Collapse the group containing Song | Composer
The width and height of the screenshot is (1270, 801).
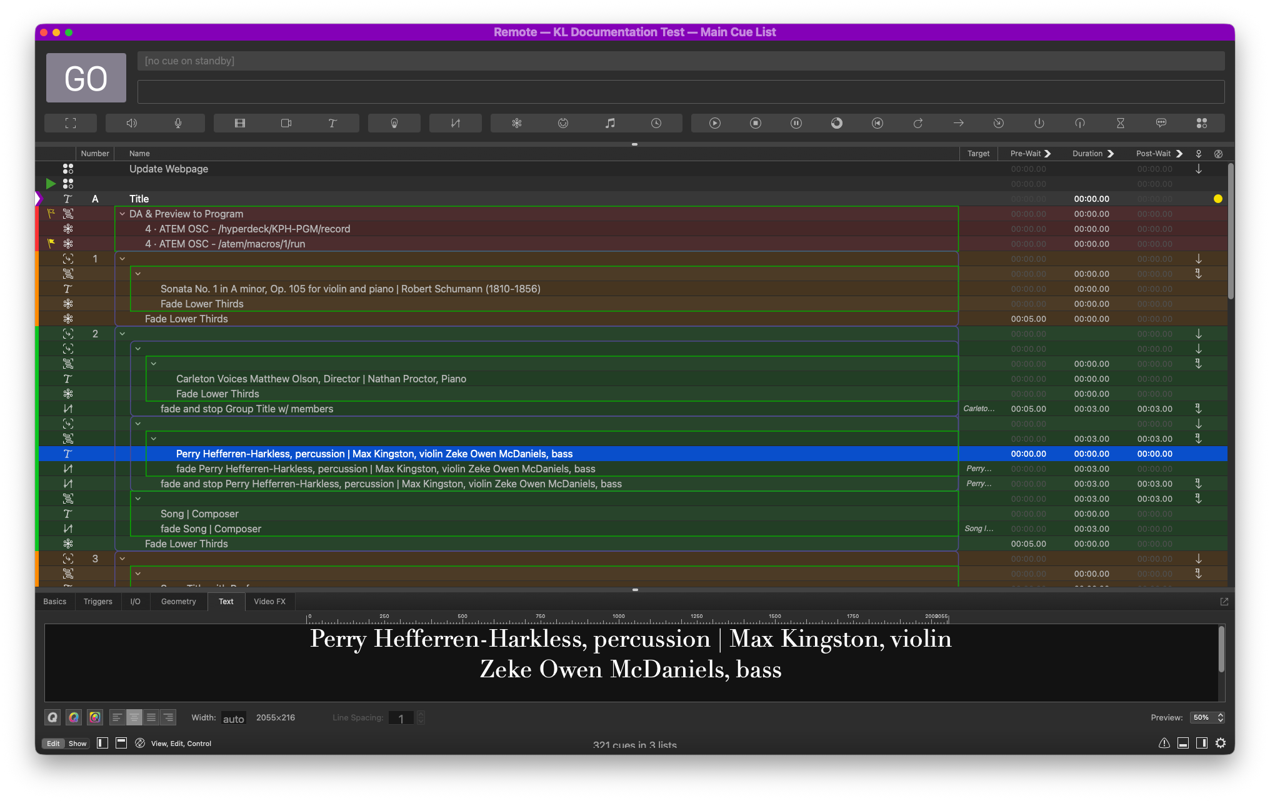138,499
